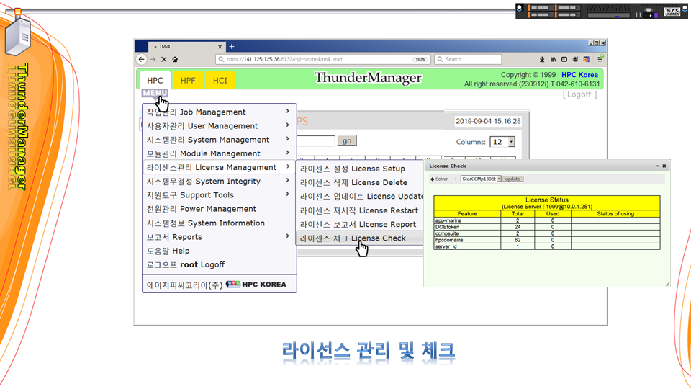The height and width of the screenshot is (389, 691).
Task: Stop page loading with the X icon
Action: point(164,60)
